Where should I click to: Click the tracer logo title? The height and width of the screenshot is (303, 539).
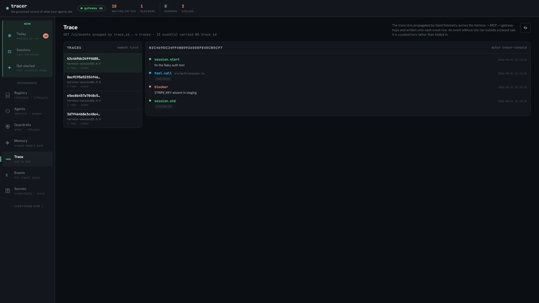tap(19, 6)
